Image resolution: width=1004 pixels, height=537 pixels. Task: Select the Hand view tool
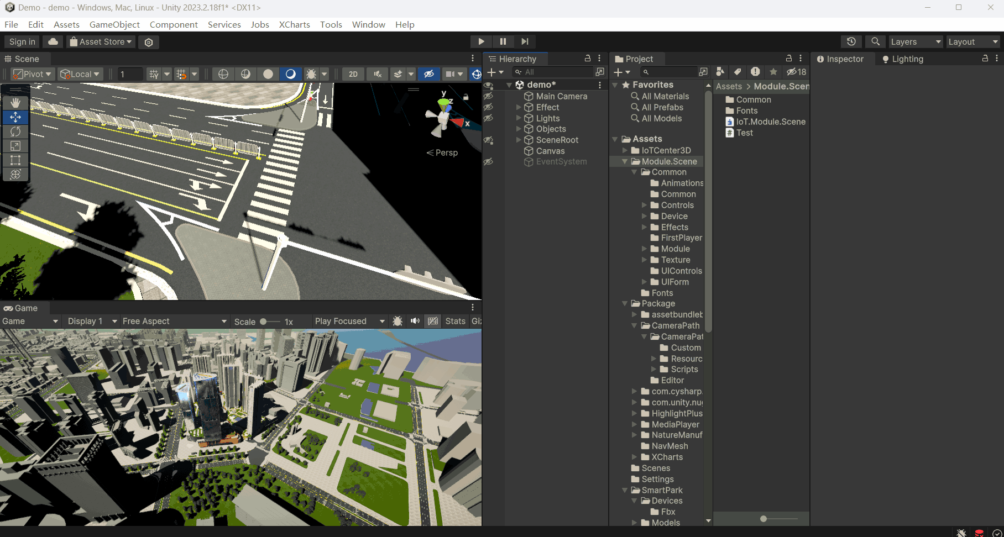15,103
